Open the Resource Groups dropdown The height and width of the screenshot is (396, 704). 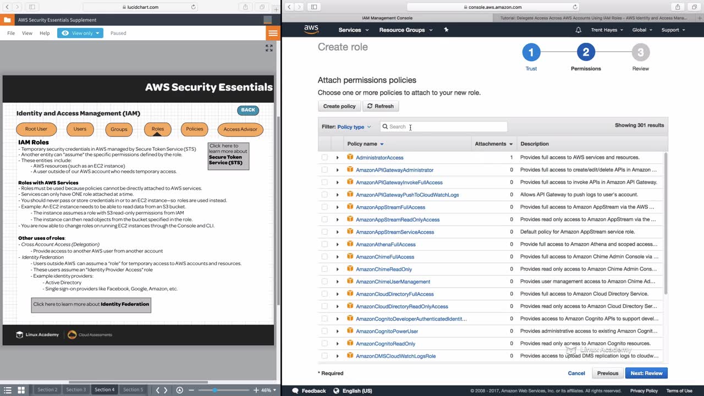(406, 30)
